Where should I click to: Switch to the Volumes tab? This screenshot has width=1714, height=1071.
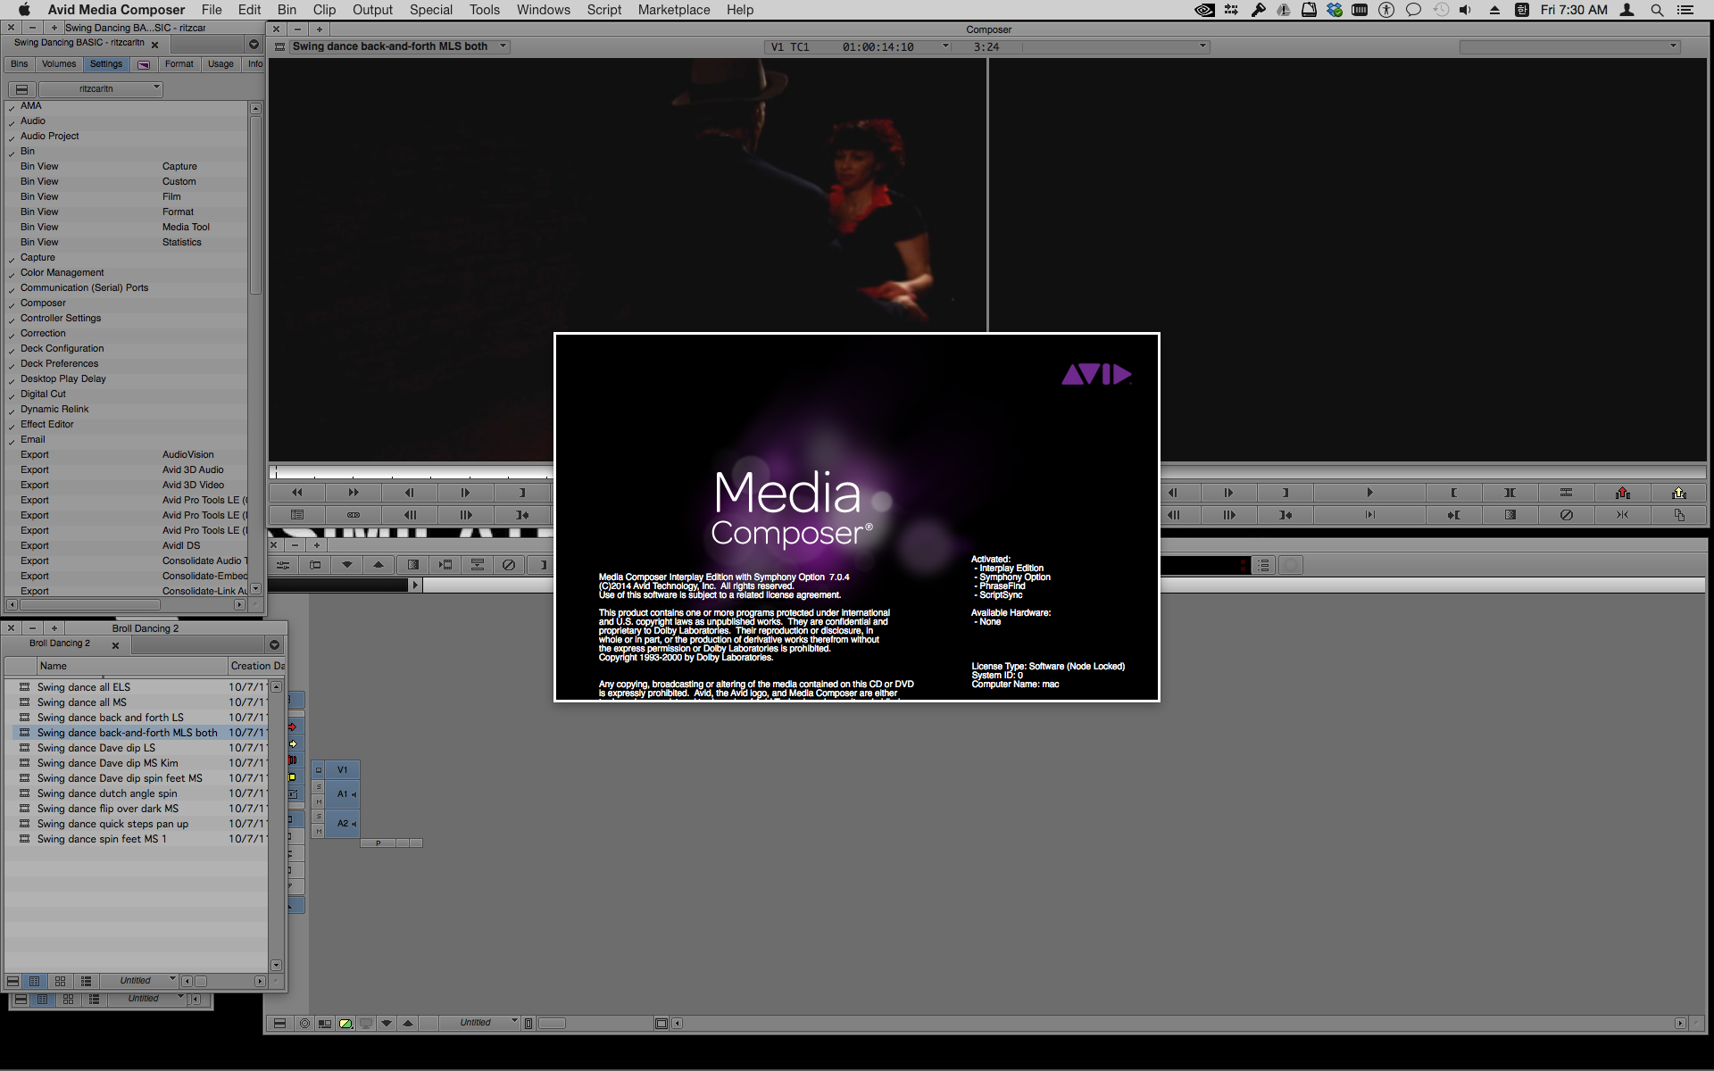[59, 64]
